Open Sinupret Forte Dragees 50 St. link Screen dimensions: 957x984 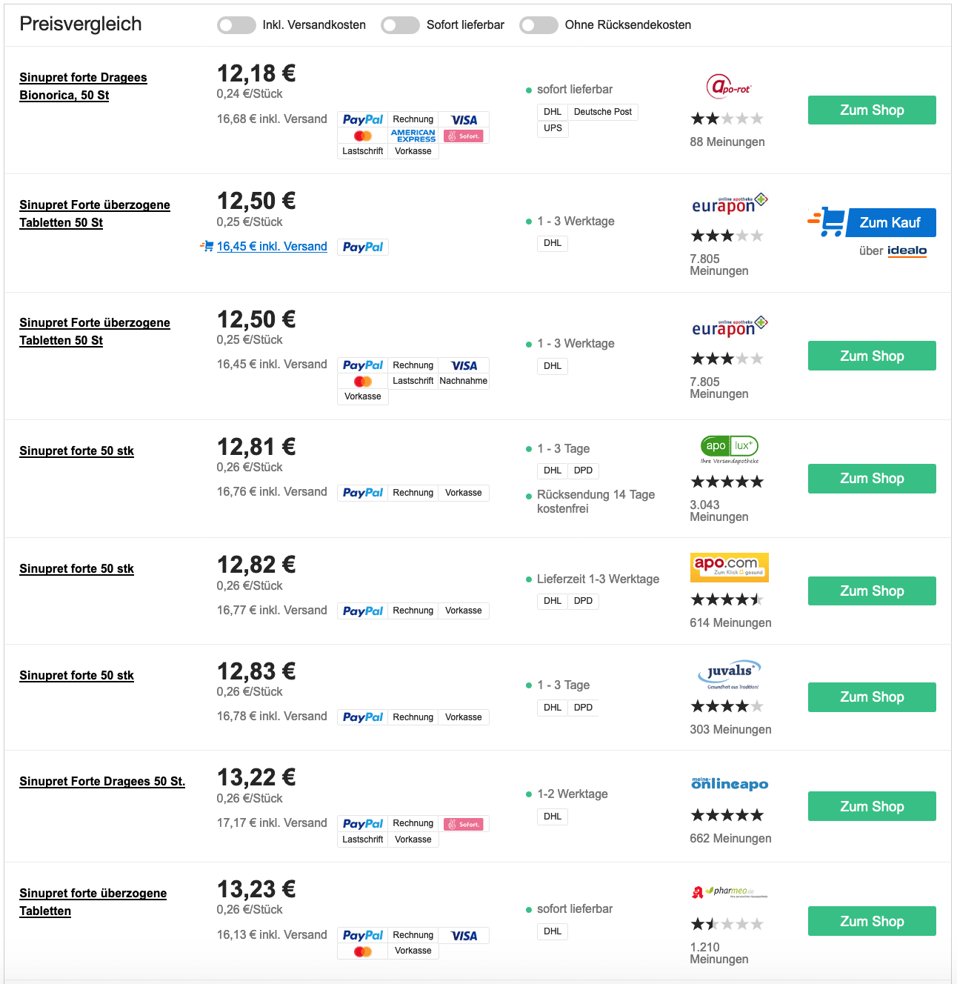pyautogui.click(x=102, y=781)
